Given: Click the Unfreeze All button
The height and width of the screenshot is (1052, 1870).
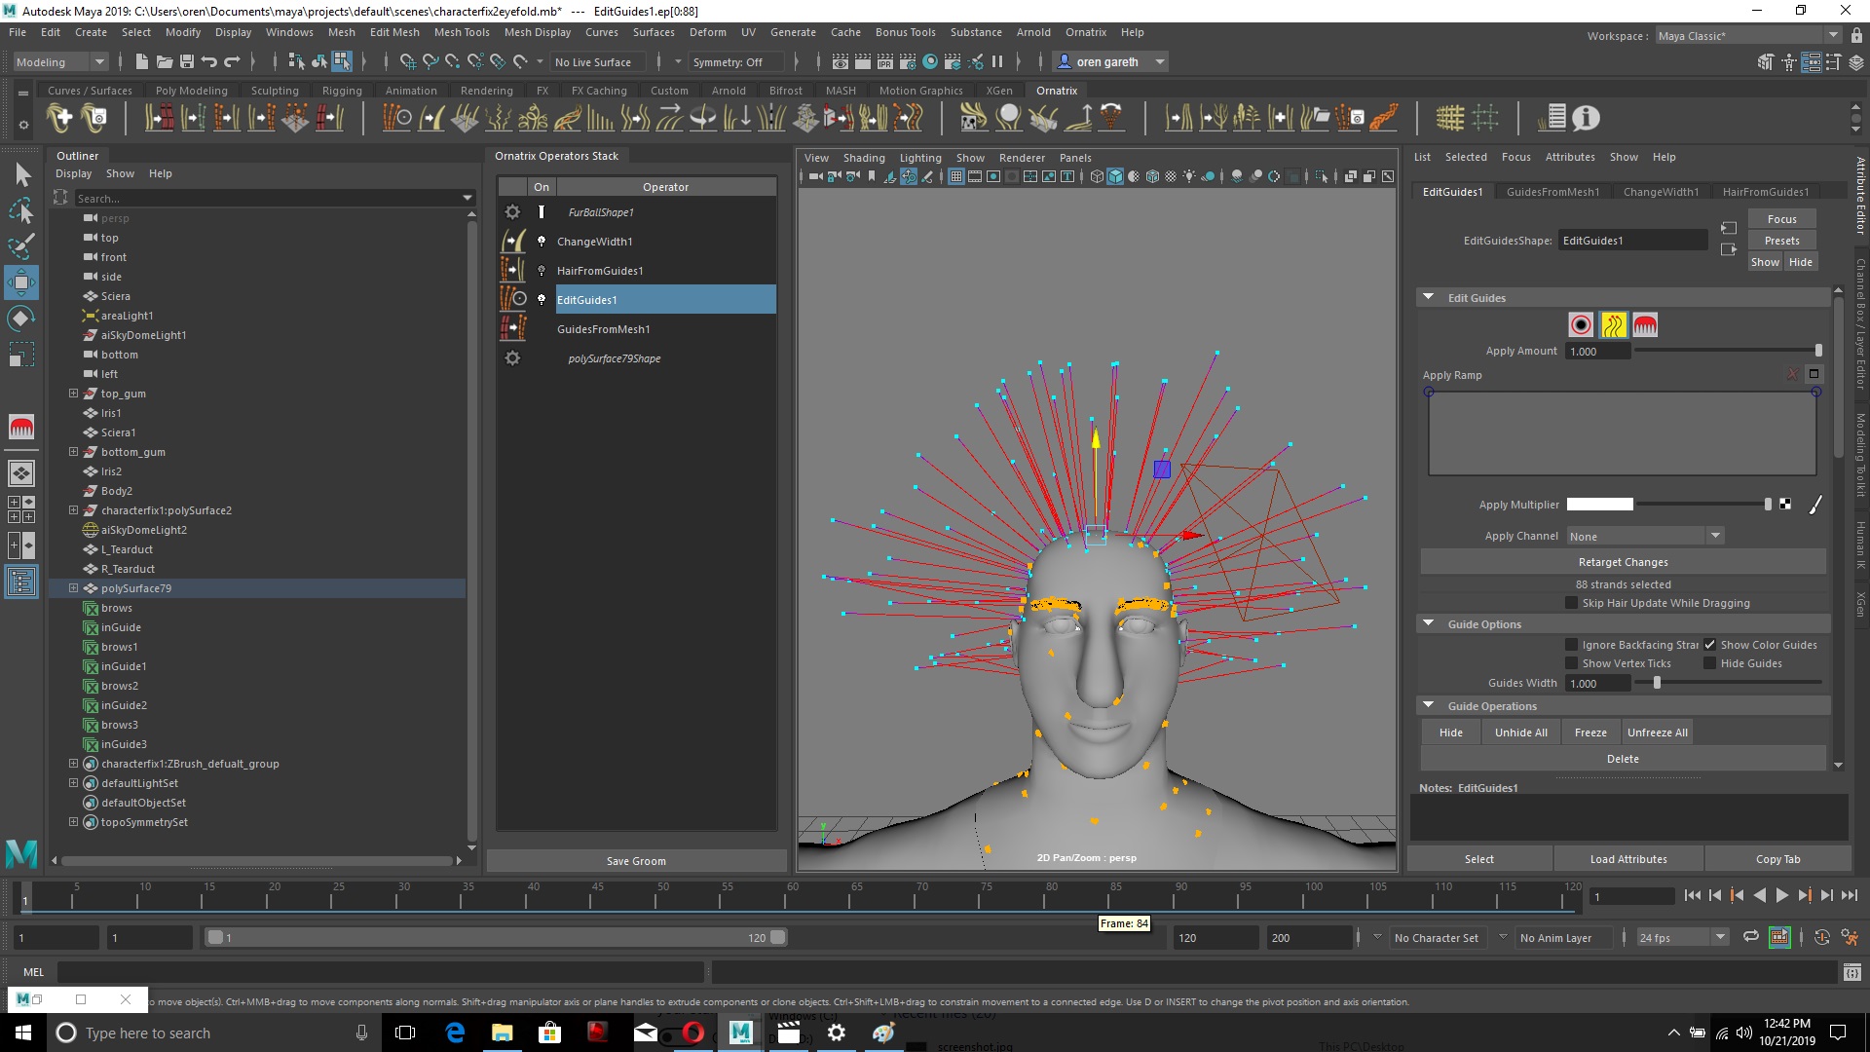Looking at the screenshot, I should tap(1657, 731).
